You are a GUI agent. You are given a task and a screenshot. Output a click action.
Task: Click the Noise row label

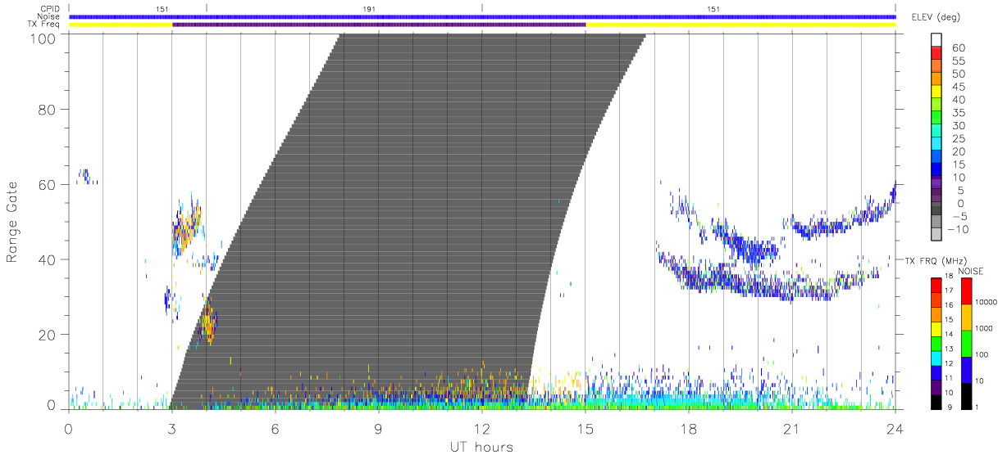(x=49, y=16)
